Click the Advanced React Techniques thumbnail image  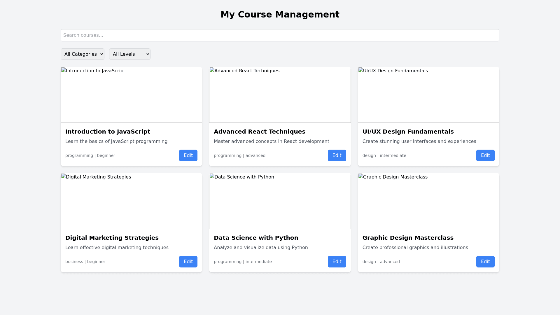click(x=280, y=95)
